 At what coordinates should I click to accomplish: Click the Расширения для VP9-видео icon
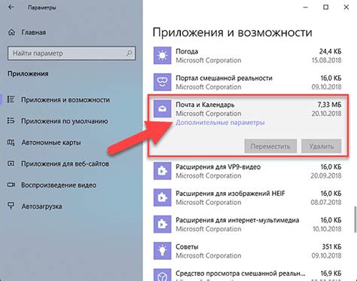pyautogui.click(x=163, y=171)
